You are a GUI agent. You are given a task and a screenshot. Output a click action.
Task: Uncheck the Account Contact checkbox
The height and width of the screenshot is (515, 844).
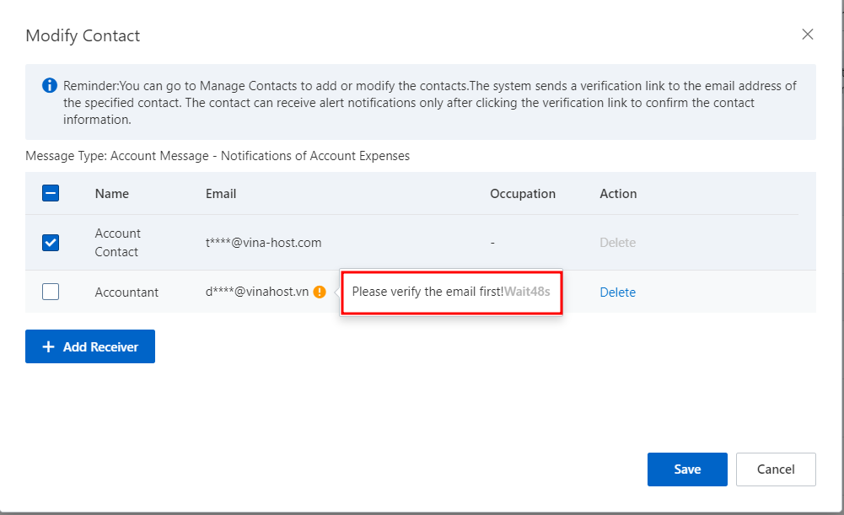coord(51,243)
